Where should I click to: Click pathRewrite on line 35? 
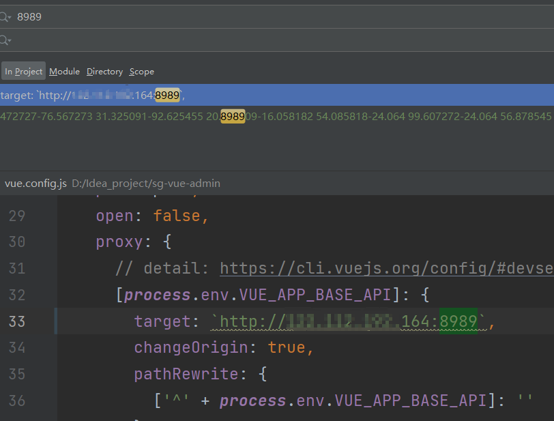pyautogui.click(x=186, y=374)
